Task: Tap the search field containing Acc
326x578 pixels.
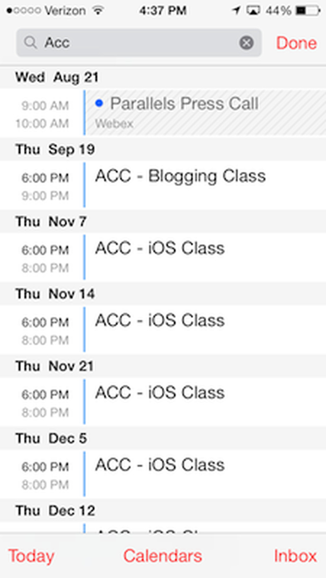Action: click(138, 43)
